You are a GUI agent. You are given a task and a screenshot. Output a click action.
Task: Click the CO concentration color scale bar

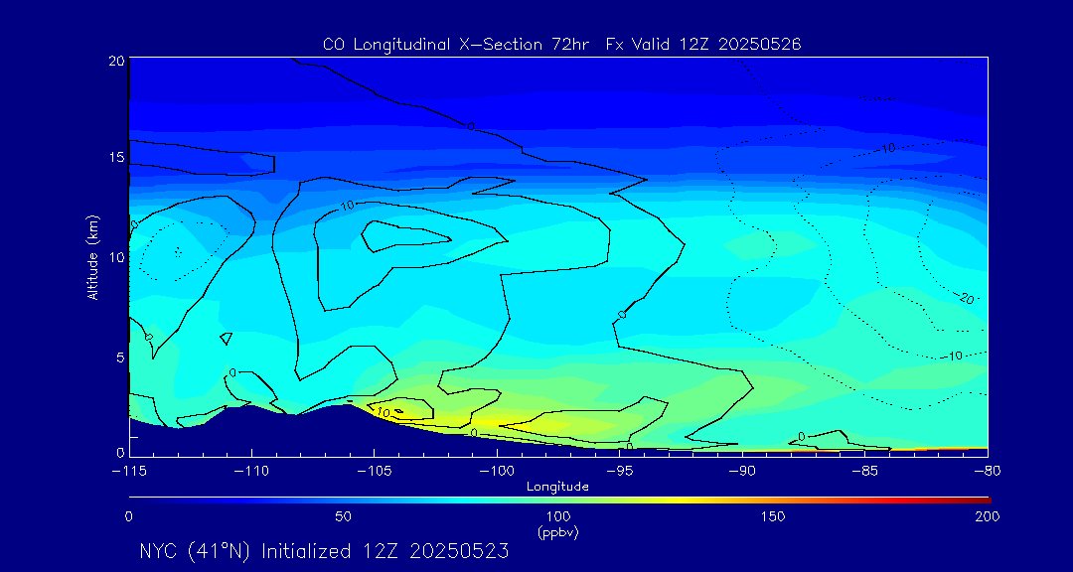559,500
